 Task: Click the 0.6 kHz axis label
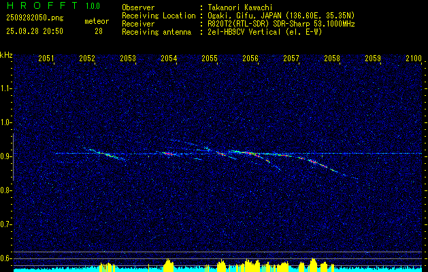(x=5, y=258)
